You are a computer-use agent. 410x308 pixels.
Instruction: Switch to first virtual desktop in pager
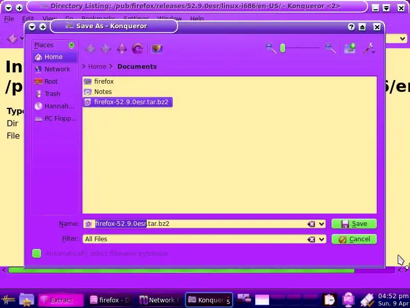click(x=262, y=300)
